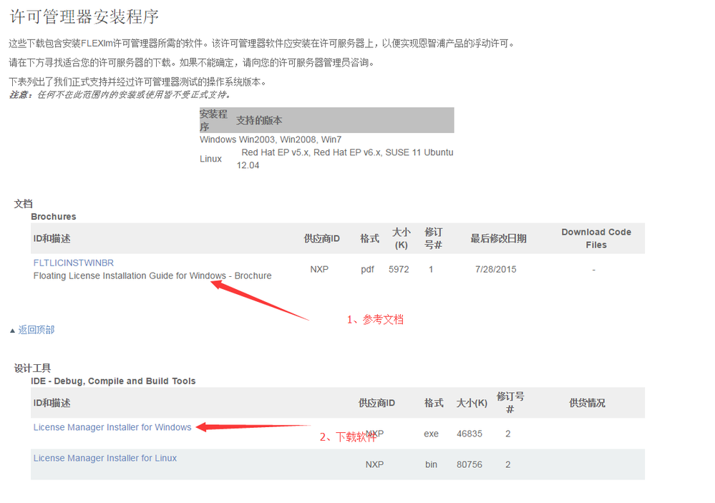Viewport: 715px width, 503px height.
Task: Click the 文档 section heading
Action: (23, 204)
